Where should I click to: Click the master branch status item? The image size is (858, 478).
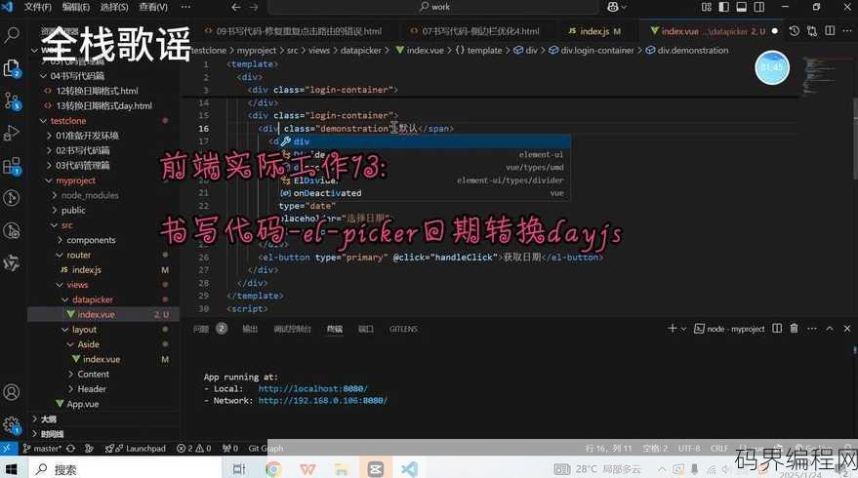[42, 448]
